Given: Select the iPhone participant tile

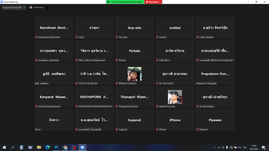Looking at the screenshot, I should pyautogui.click(x=175, y=120).
